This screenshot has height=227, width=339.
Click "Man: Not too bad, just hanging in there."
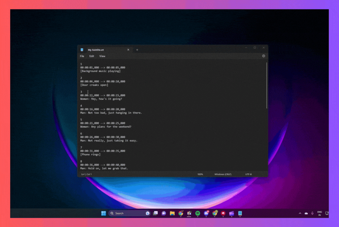tap(111, 113)
